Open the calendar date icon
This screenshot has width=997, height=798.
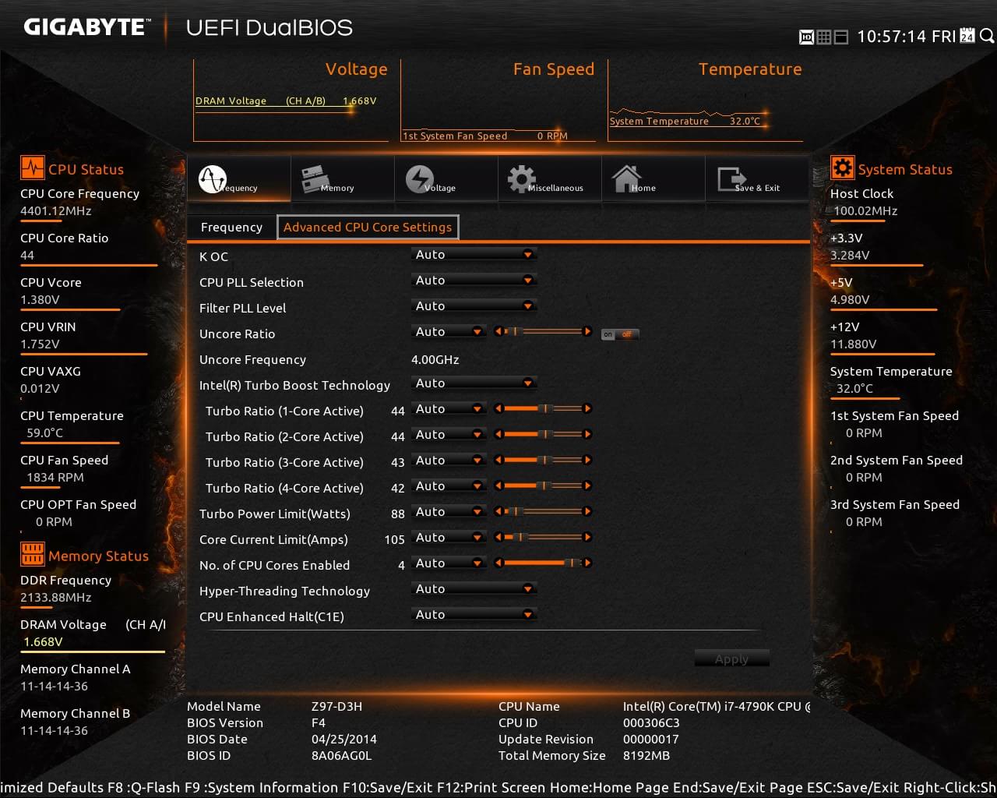(967, 36)
